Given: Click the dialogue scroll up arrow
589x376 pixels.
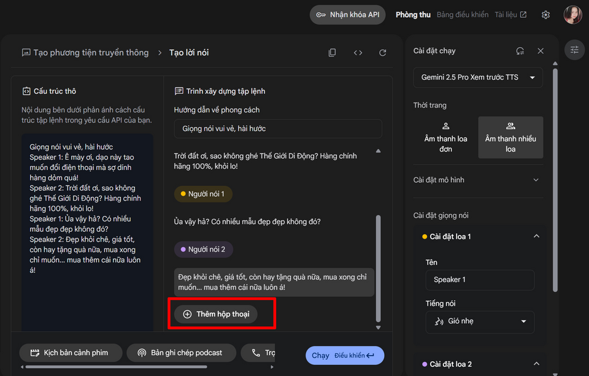Looking at the screenshot, I should [379, 151].
